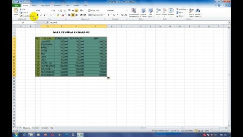Click the Increase Font Size icon

(x=61, y=11)
